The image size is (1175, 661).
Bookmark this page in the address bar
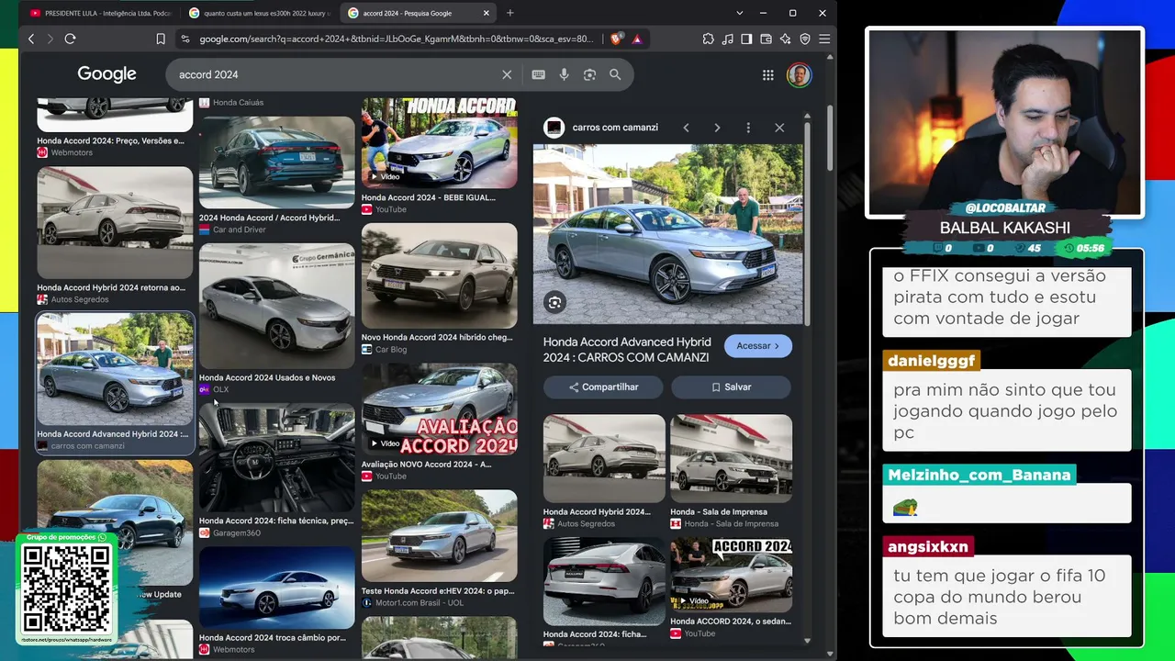[161, 39]
